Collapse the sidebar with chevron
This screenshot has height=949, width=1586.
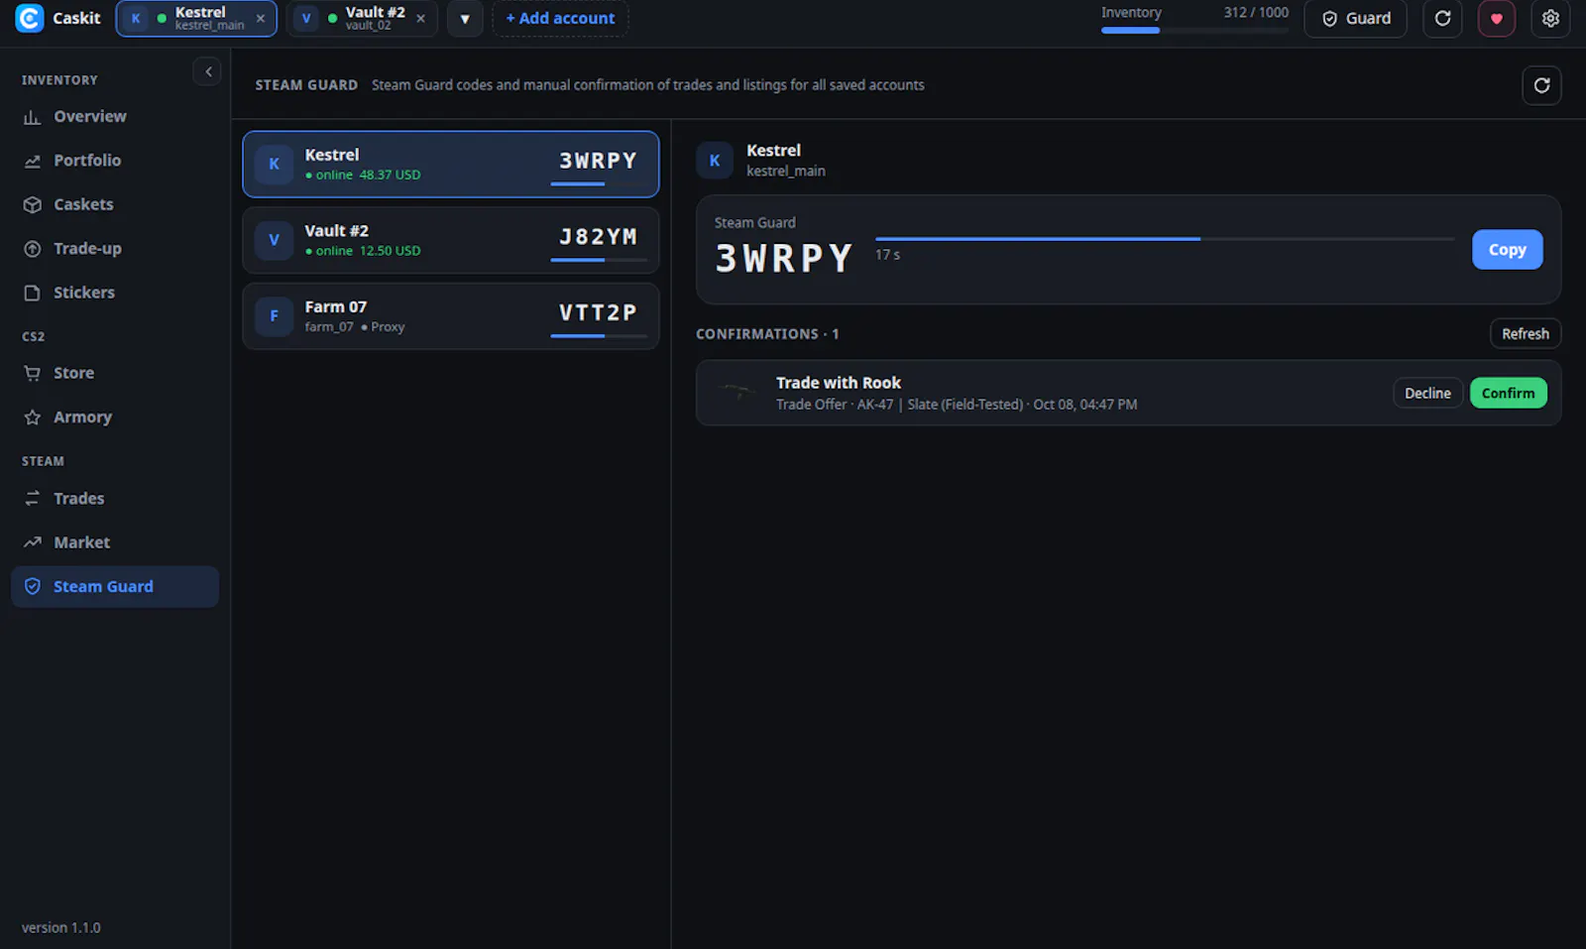click(207, 71)
